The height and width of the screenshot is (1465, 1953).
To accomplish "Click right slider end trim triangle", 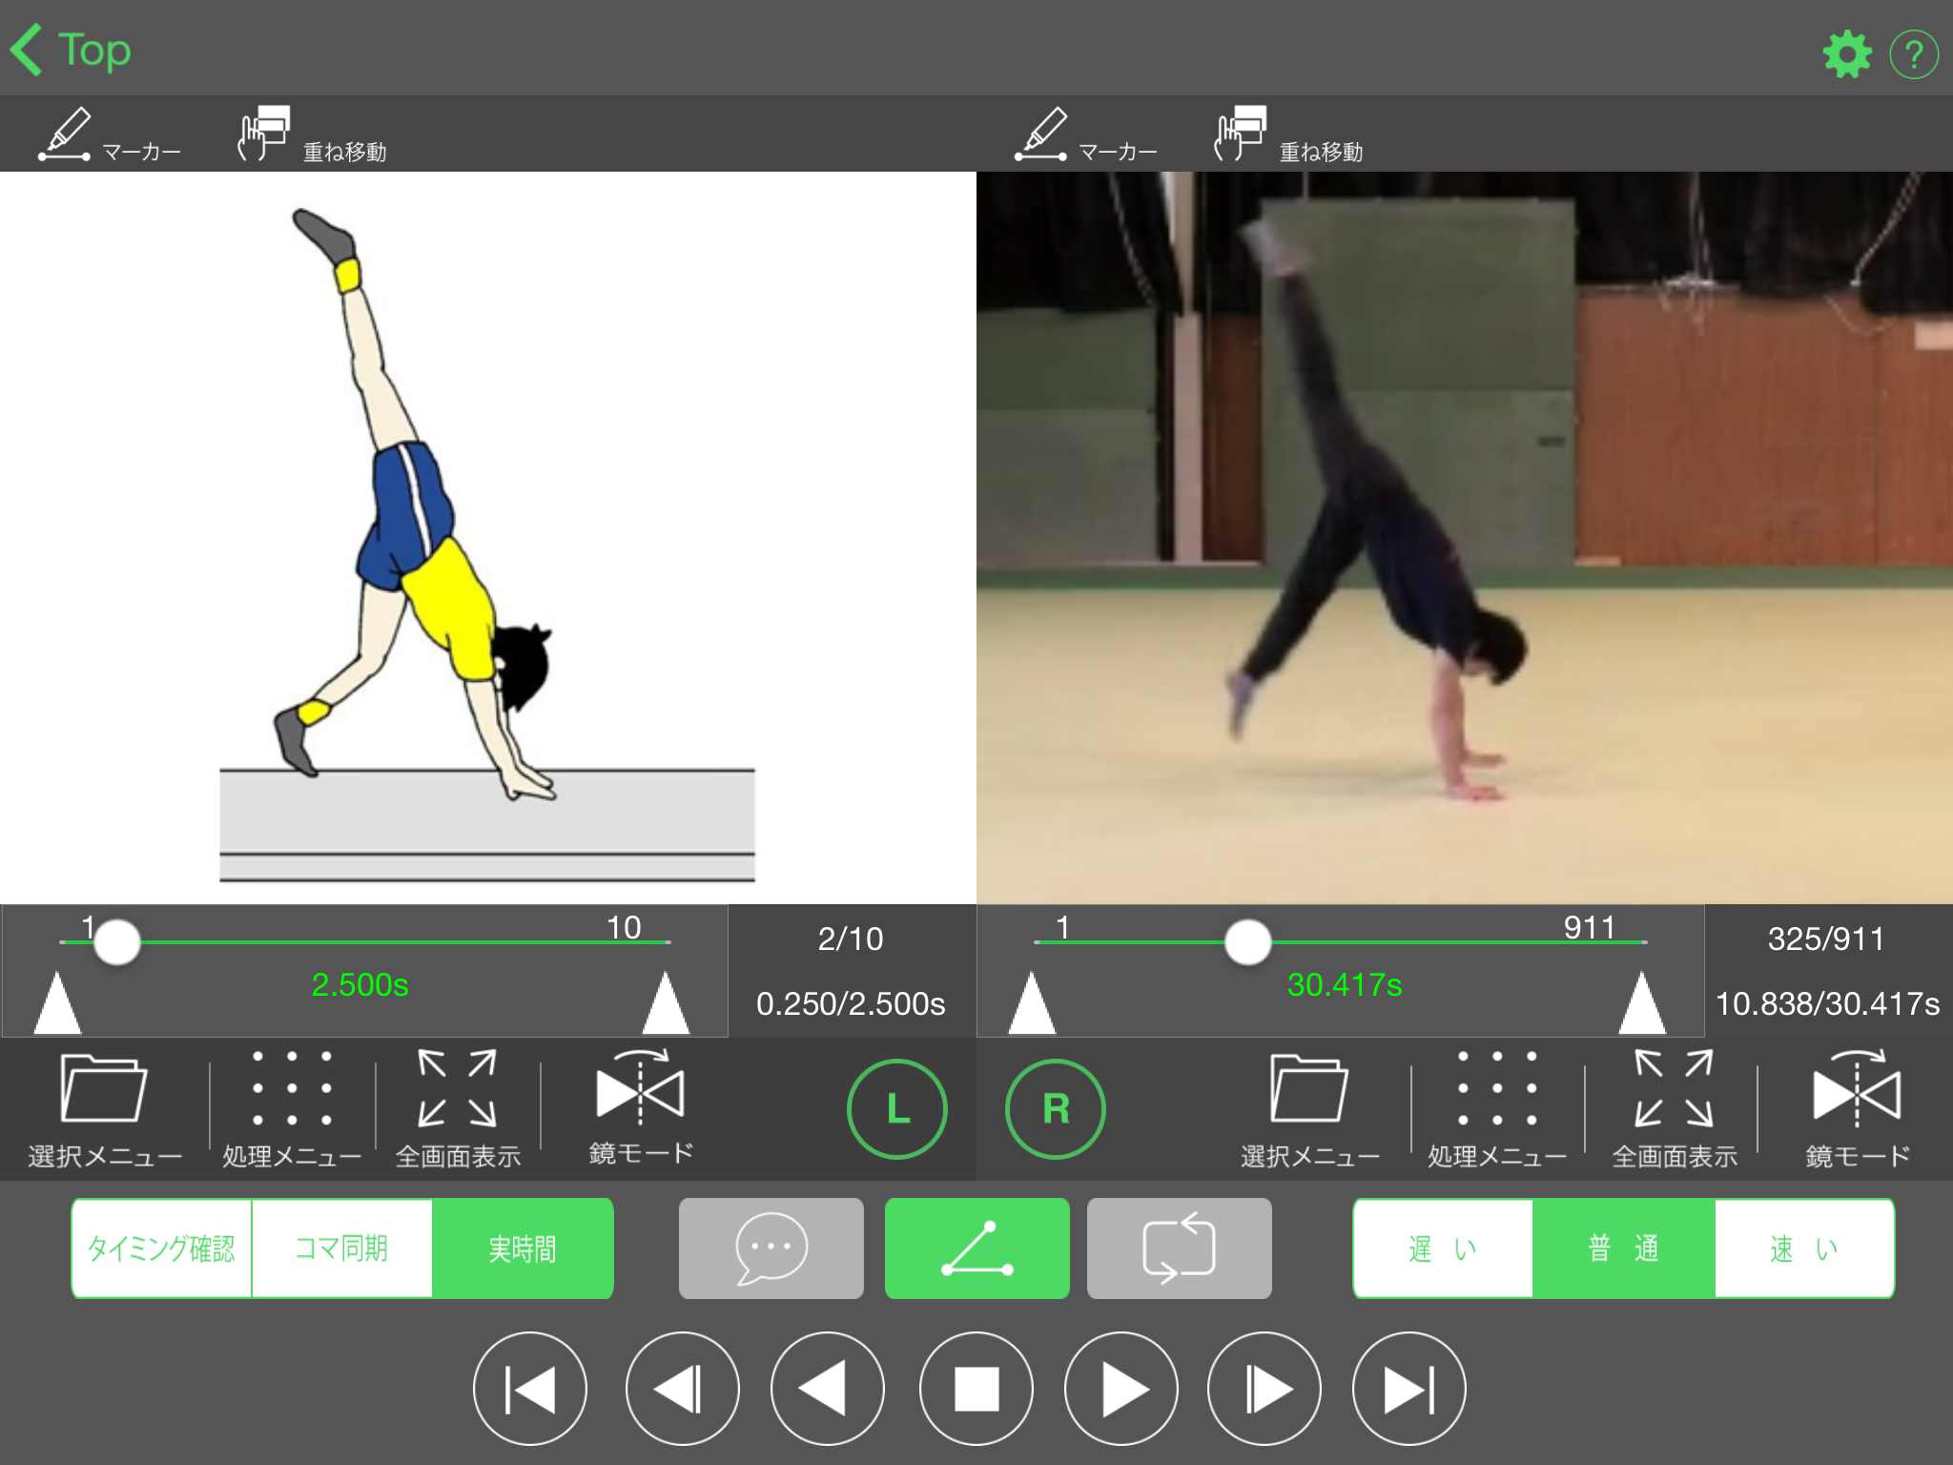I will (x=1642, y=1002).
